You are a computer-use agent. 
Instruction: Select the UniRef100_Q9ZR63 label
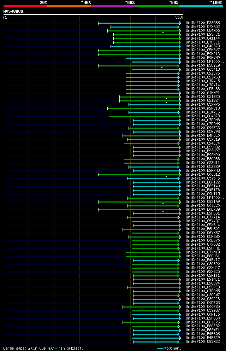pyautogui.click(x=203, y=77)
